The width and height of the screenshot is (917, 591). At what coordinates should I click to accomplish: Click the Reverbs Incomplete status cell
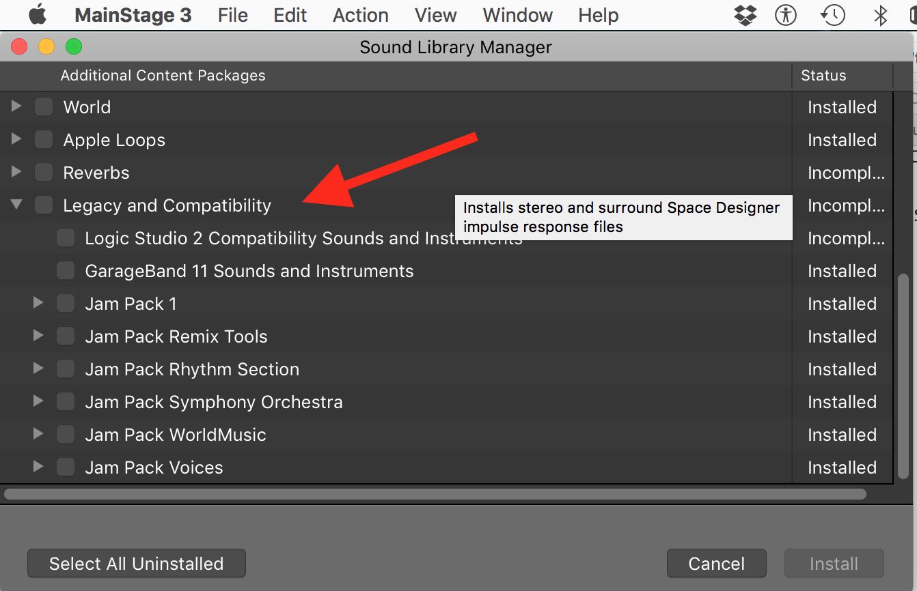coord(846,173)
